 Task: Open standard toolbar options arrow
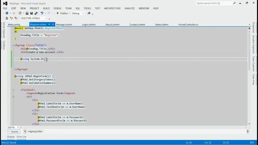pyautogui.click(x=92, y=14)
